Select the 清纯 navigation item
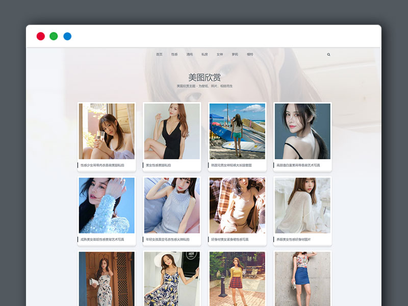Image resolution: width=408 pixels, height=306 pixels. pos(190,55)
